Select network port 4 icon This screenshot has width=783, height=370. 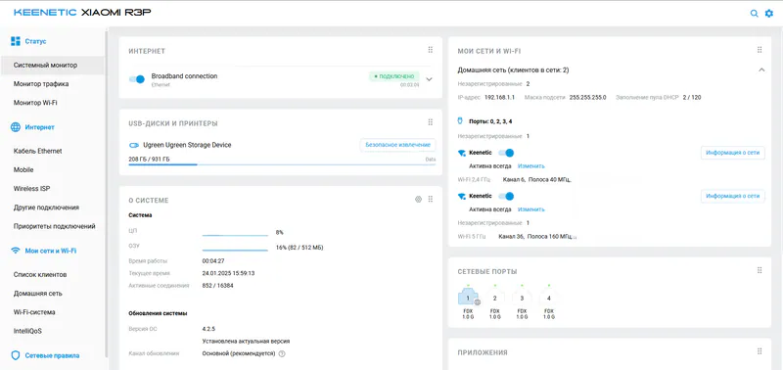tap(549, 298)
